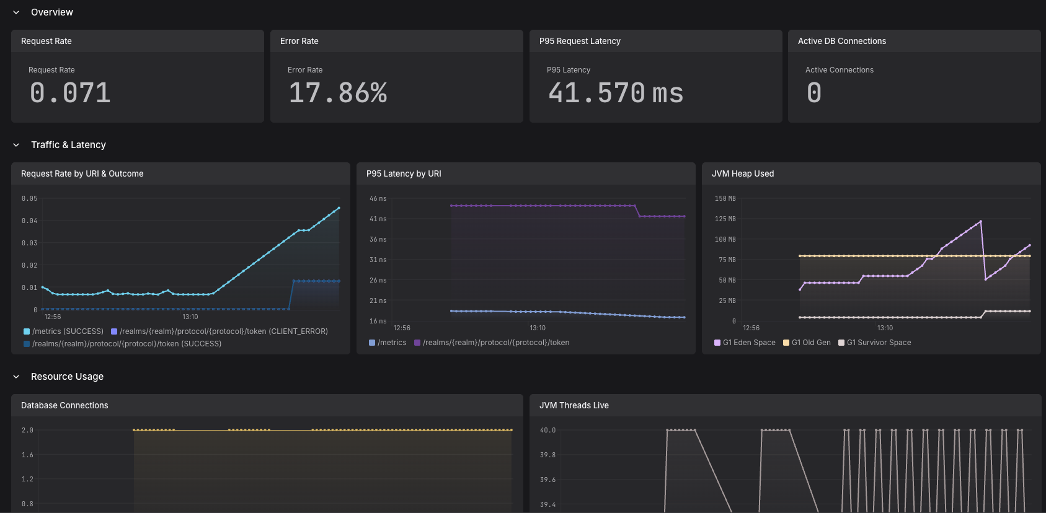This screenshot has height=513, width=1046.
Task: Open the Active DB Connections panel title
Action: click(842, 41)
